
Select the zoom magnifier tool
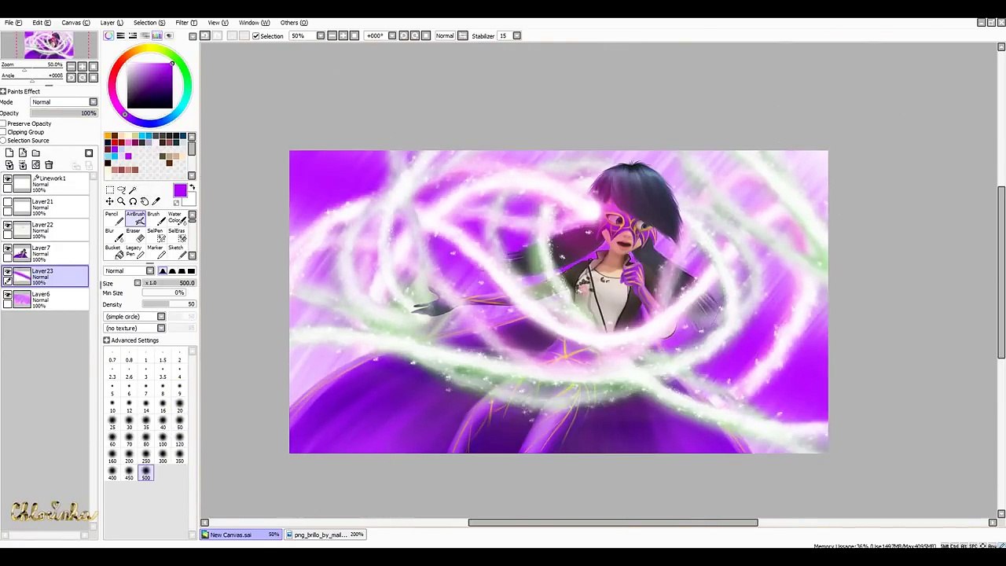pyautogui.click(x=121, y=202)
